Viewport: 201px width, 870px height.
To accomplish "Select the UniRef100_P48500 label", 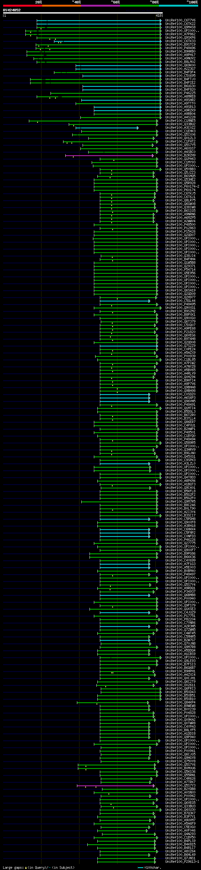I will coord(180,225).
